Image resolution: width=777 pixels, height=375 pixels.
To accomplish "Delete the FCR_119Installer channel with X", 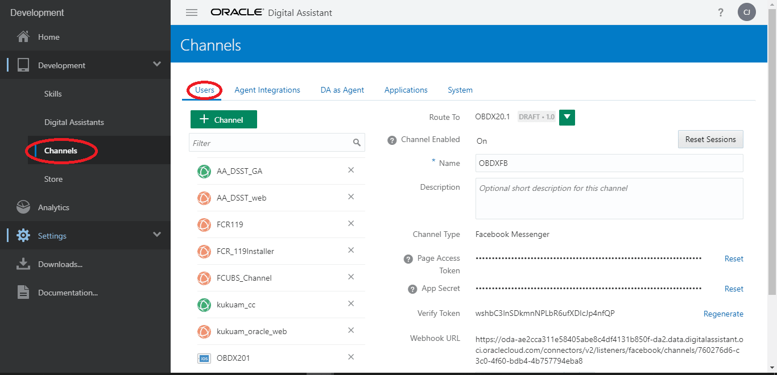I will coord(351,250).
